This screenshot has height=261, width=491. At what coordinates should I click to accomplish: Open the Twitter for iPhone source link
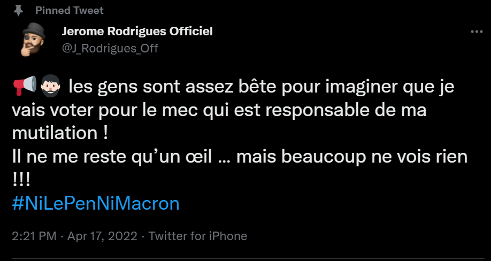pos(198,236)
